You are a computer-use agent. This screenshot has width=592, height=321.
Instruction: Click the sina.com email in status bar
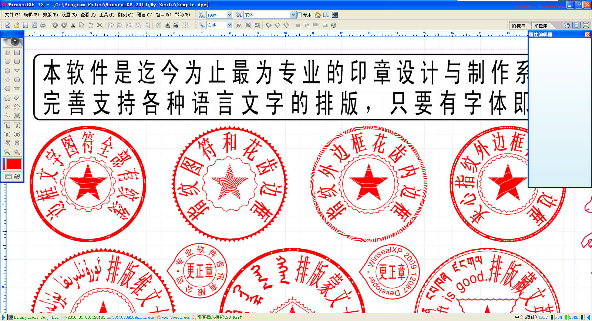(133, 317)
